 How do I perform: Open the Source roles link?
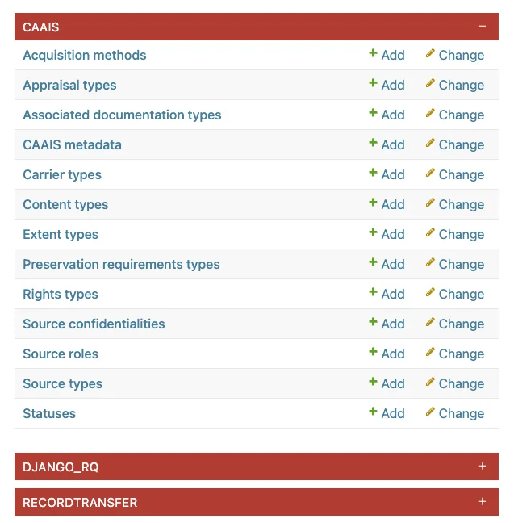click(x=61, y=354)
